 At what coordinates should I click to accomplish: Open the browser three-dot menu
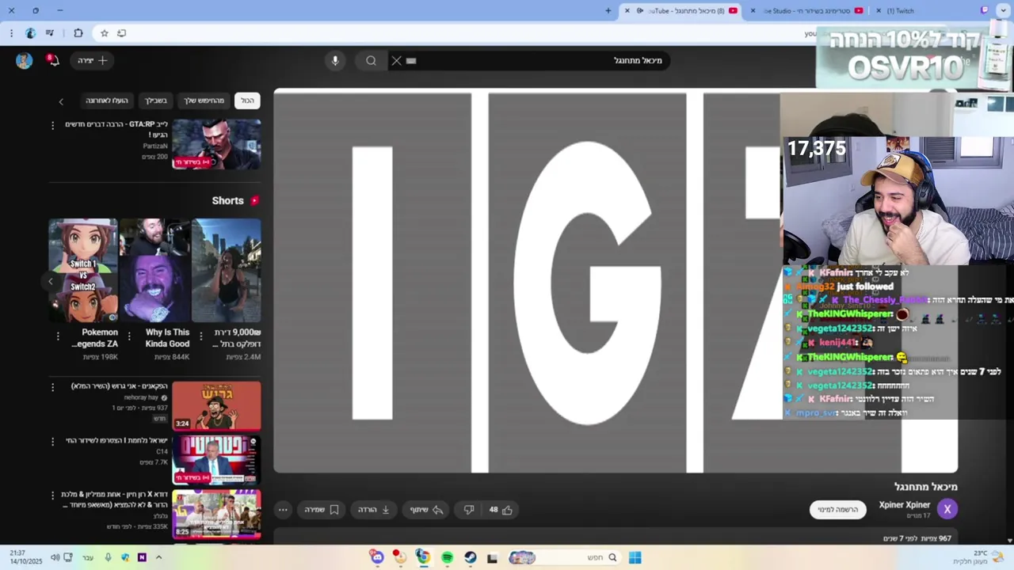(x=11, y=33)
